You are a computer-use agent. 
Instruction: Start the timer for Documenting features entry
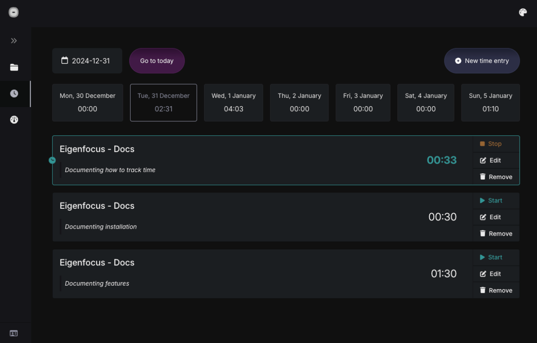pos(492,257)
